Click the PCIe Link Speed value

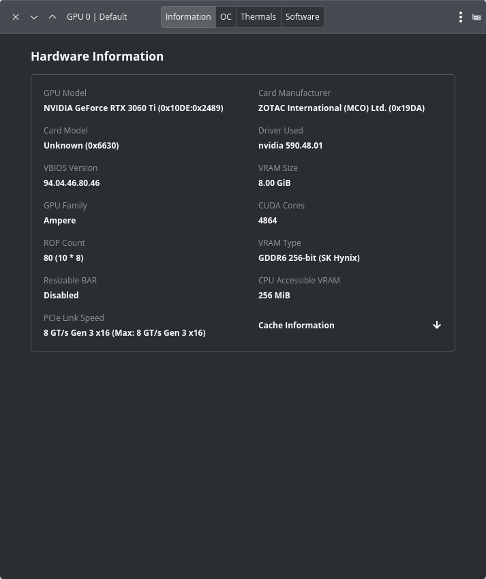pos(124,332)
